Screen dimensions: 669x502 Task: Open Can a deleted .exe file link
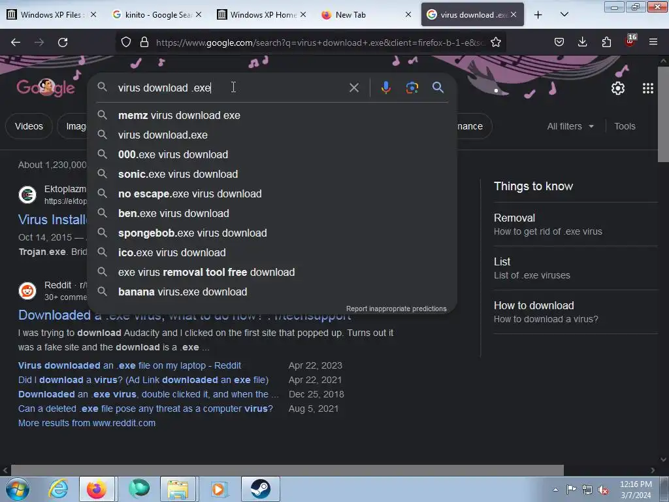pos(145,409)
